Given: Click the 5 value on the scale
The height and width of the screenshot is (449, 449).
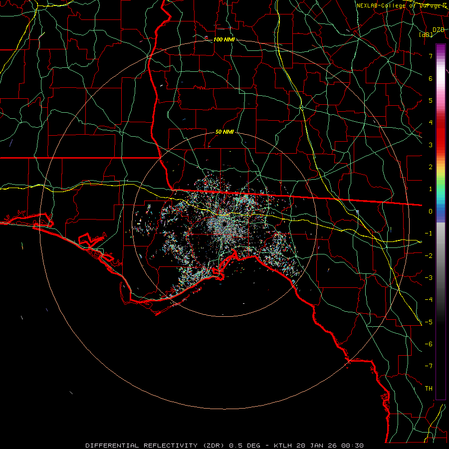Looking at the screenshot, I should pos(431,100).
